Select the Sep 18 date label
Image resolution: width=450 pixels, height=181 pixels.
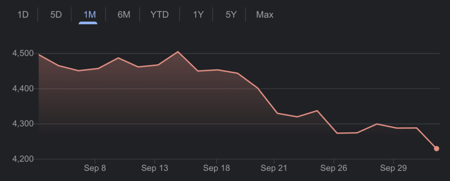217,168
